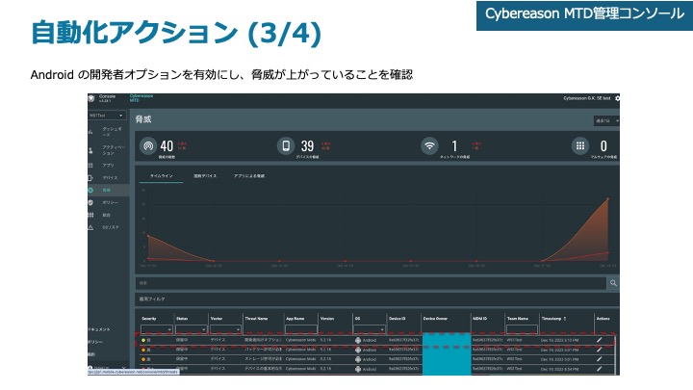
Task: Open the Status column filter dropdown
Action: coord(191,329)
